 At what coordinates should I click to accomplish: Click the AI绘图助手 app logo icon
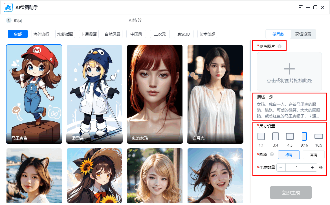coord(8,7)
